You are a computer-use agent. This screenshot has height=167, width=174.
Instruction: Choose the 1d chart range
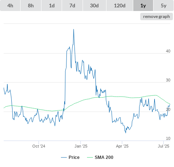52,6
